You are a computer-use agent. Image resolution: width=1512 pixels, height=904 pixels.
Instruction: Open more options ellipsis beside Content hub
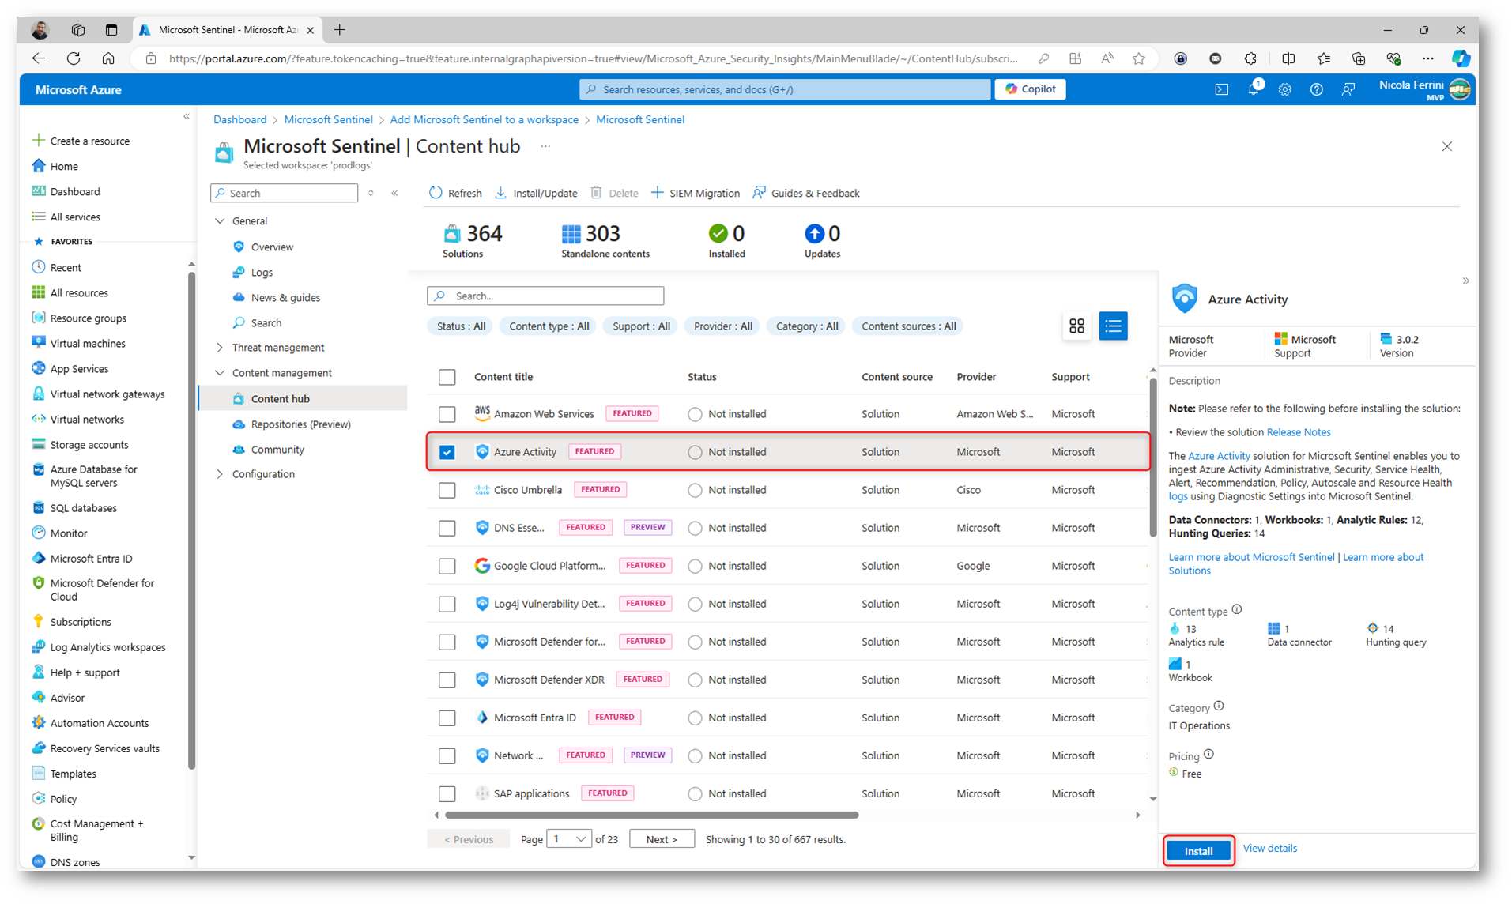[545, 146]
